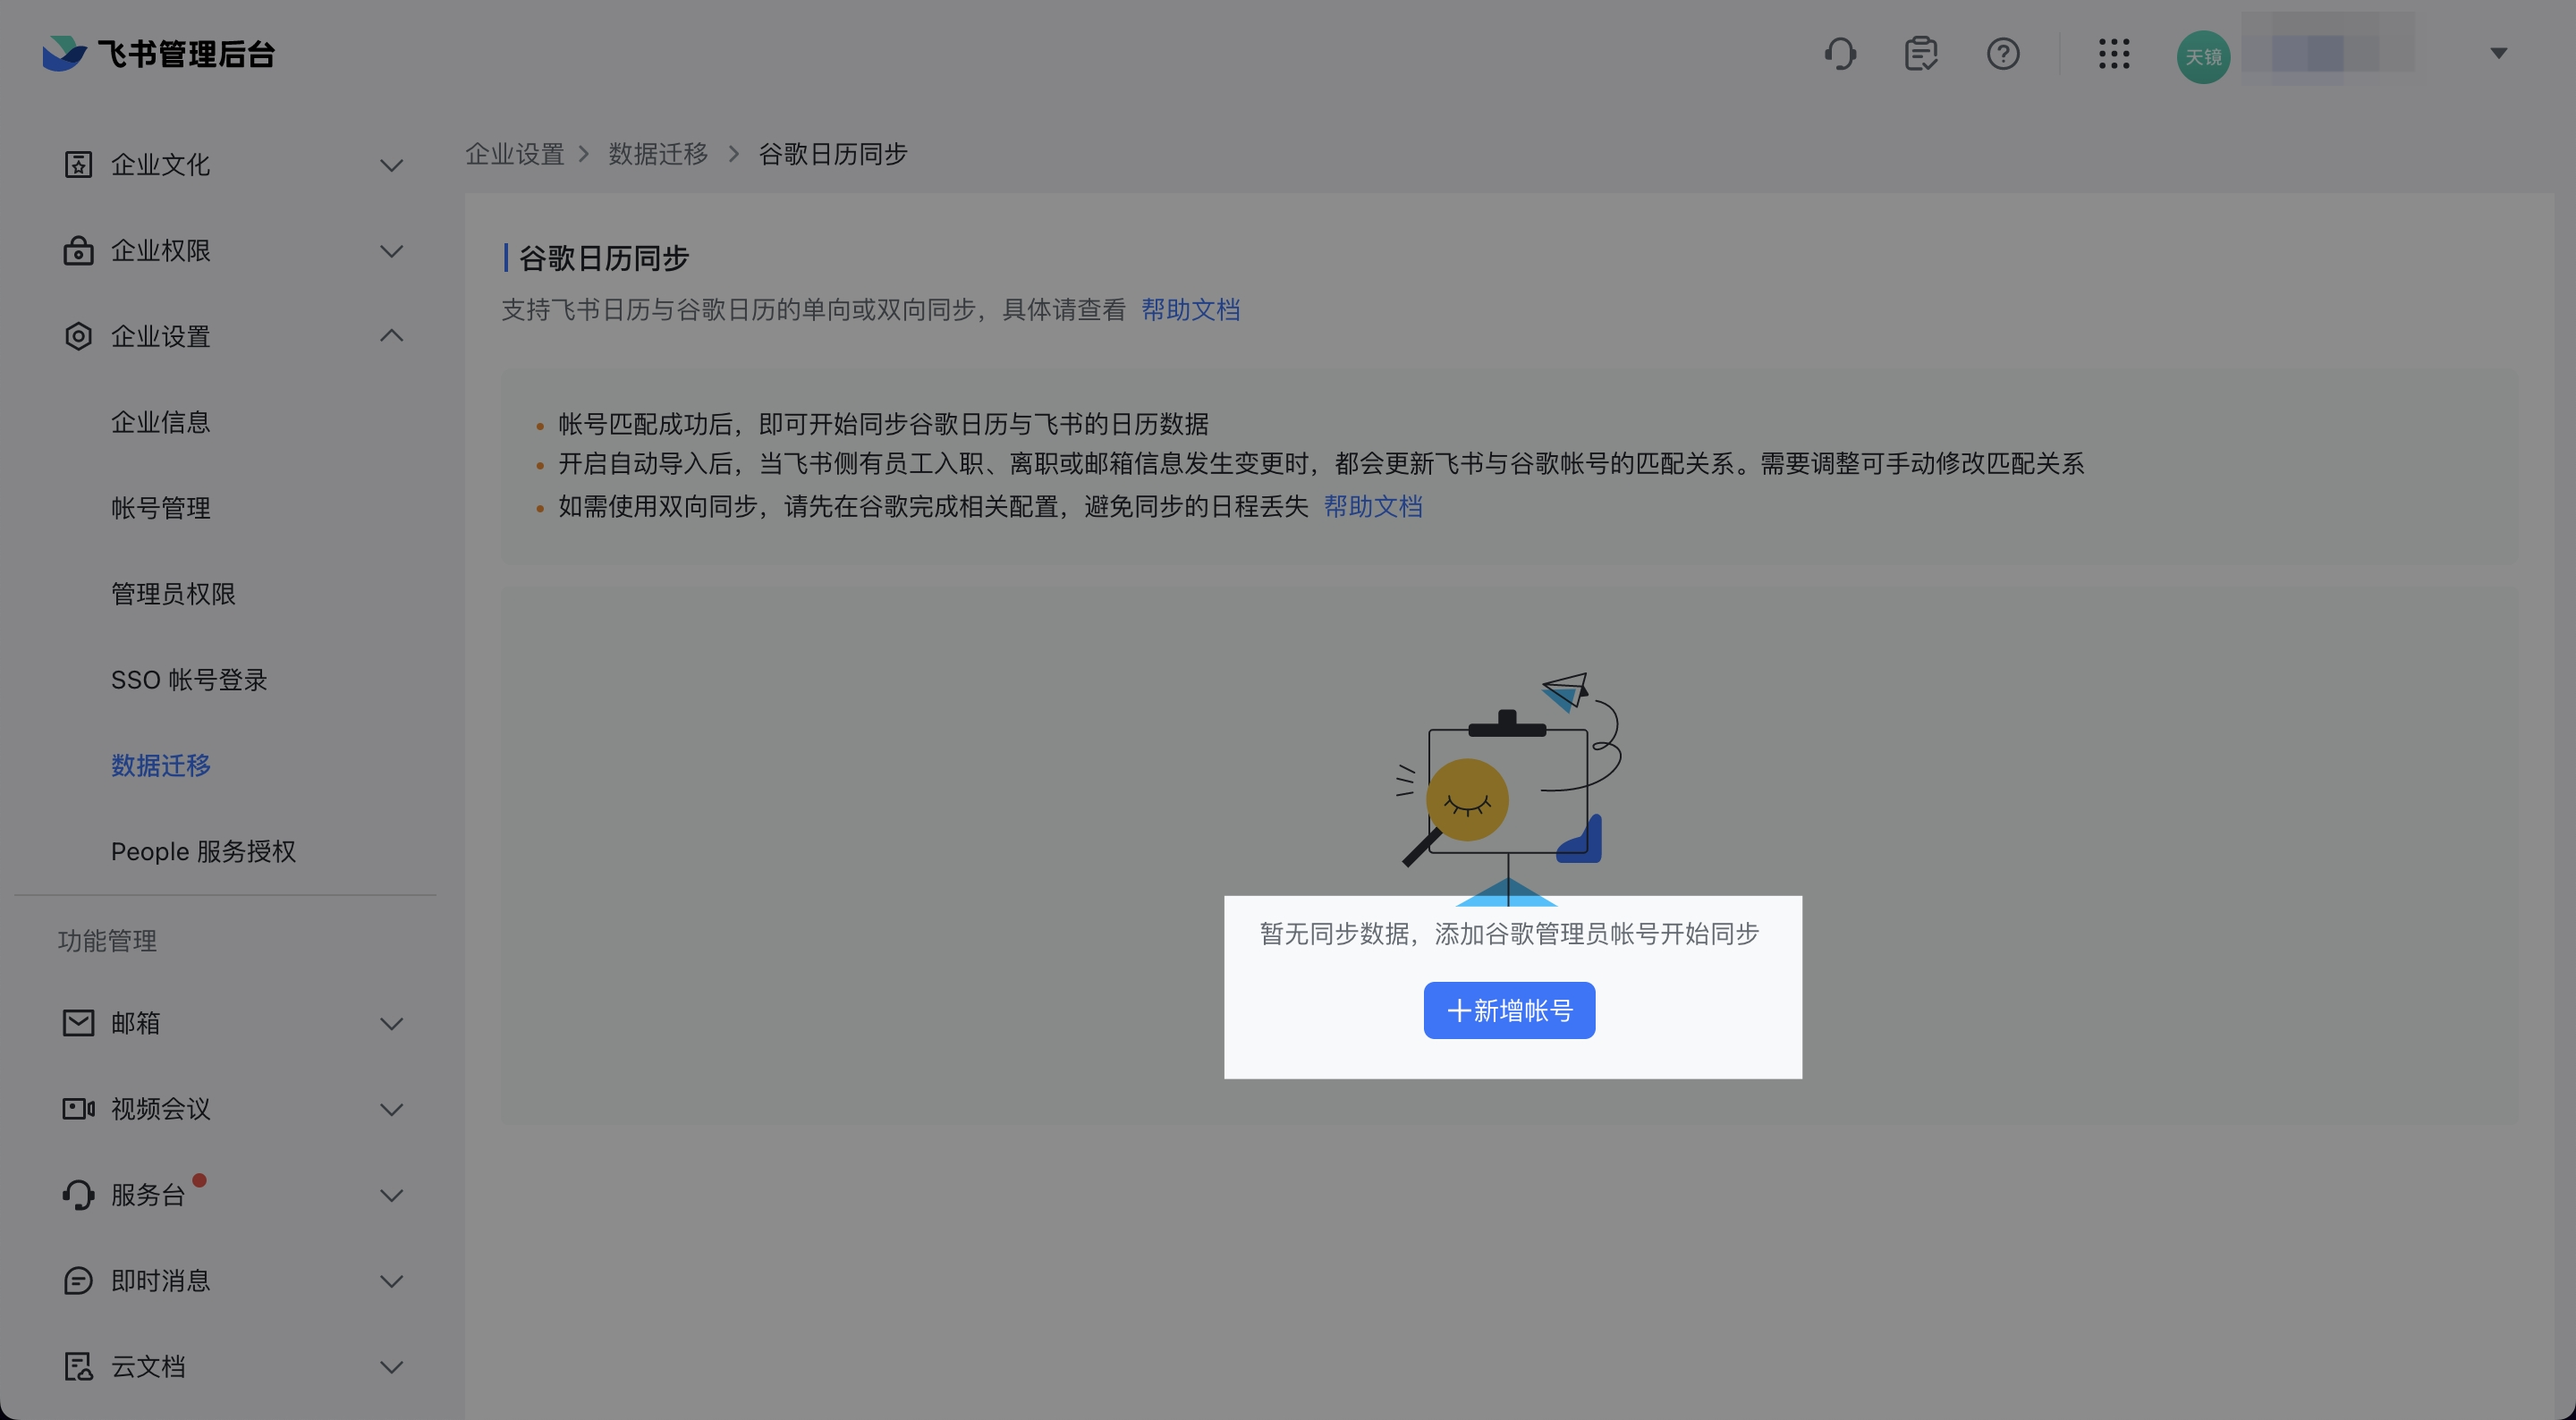Open SSO 帐号登录 menu item

pos(189,680)
